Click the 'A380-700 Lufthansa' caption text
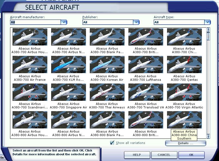The width and height of the screenshot is (219, 161). [x=146, y=80]
